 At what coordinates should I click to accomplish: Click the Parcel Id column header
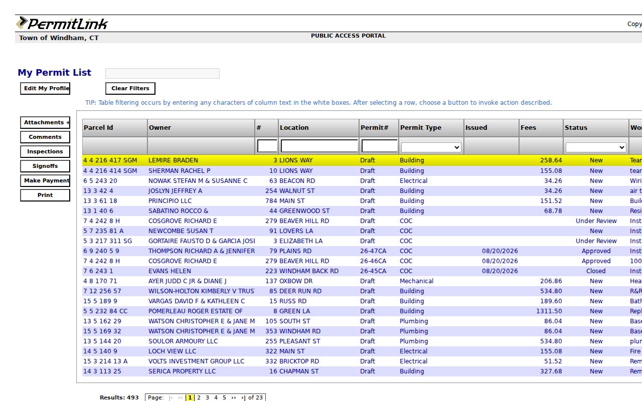click(115, 128)
